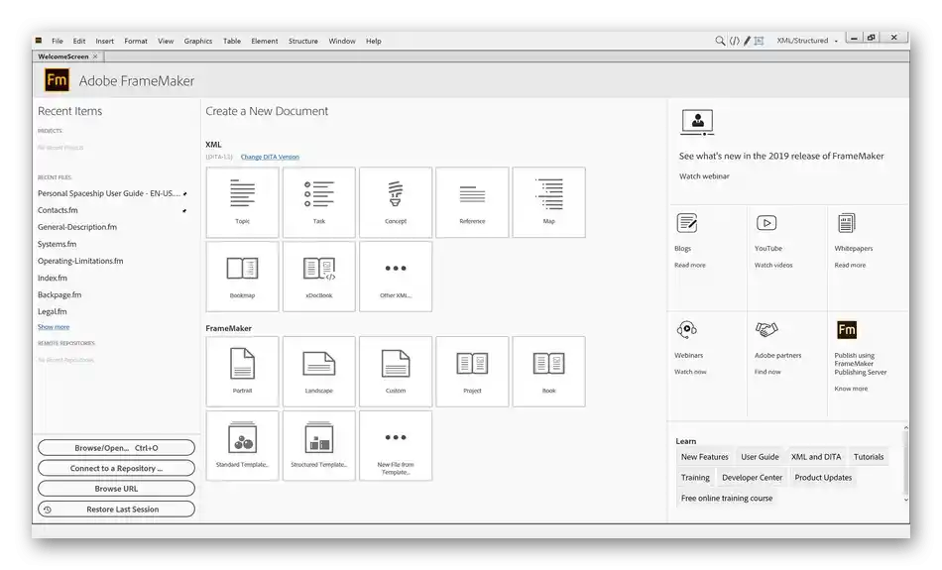Screen dimensions: 942x570
Task: Close the WelcomeScreen tab
Action: 95,57
